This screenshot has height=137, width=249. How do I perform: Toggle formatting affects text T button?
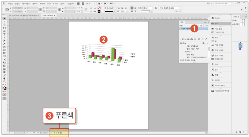click(x=5, y=92)
